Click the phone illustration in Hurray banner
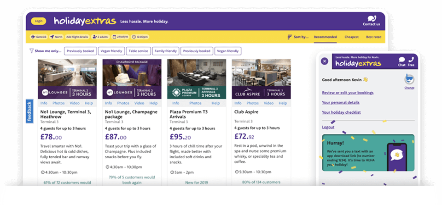This screenshot has height=205, width=442. (x=396, y=157)
